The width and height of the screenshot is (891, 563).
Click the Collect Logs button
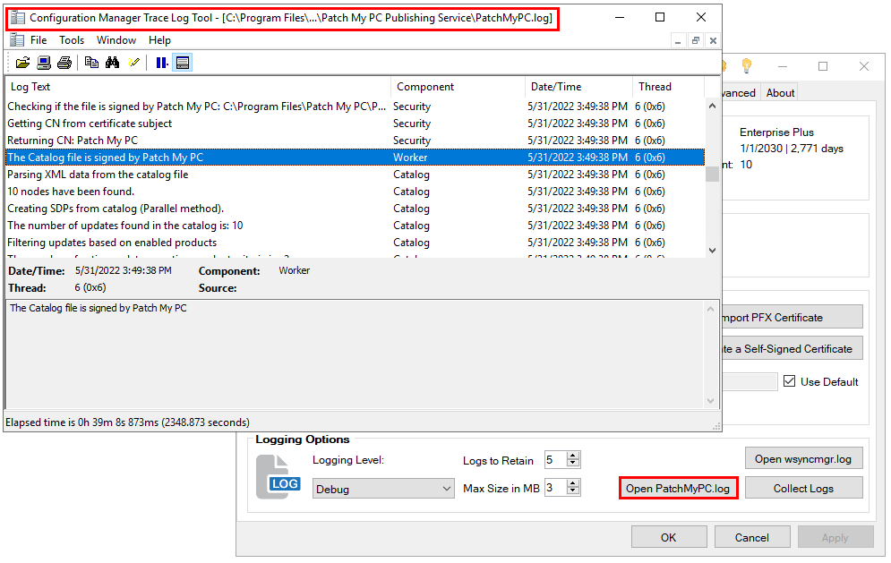pos(803,488)
